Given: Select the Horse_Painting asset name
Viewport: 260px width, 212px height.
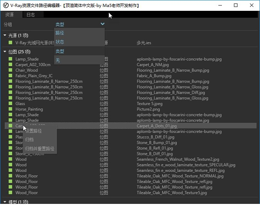Looking at the screenshot, I should 29,109.
